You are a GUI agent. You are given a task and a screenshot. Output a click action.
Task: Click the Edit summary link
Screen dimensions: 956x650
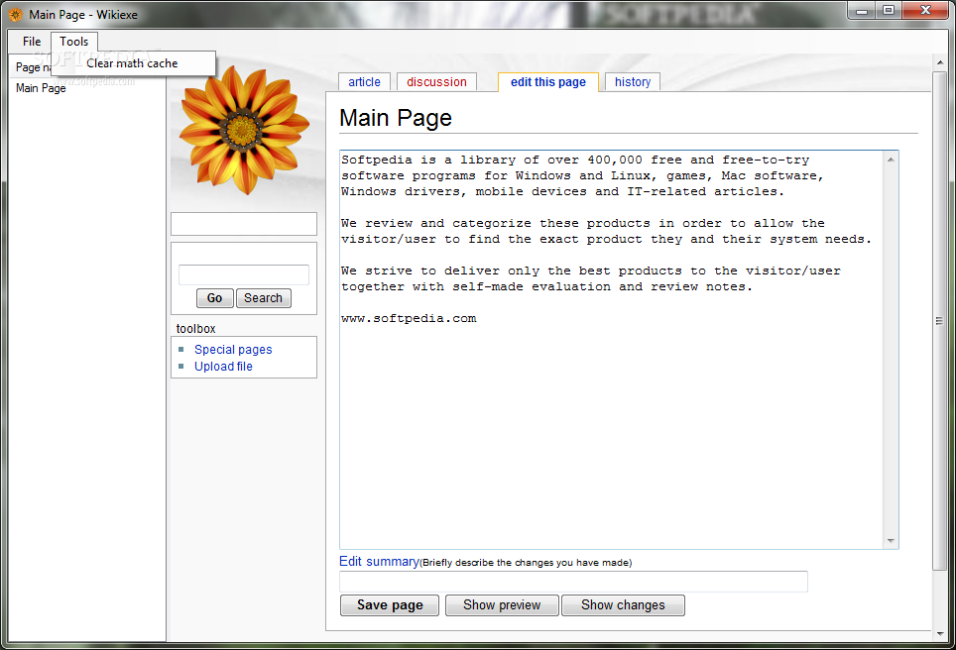click(x=379, y=561)
